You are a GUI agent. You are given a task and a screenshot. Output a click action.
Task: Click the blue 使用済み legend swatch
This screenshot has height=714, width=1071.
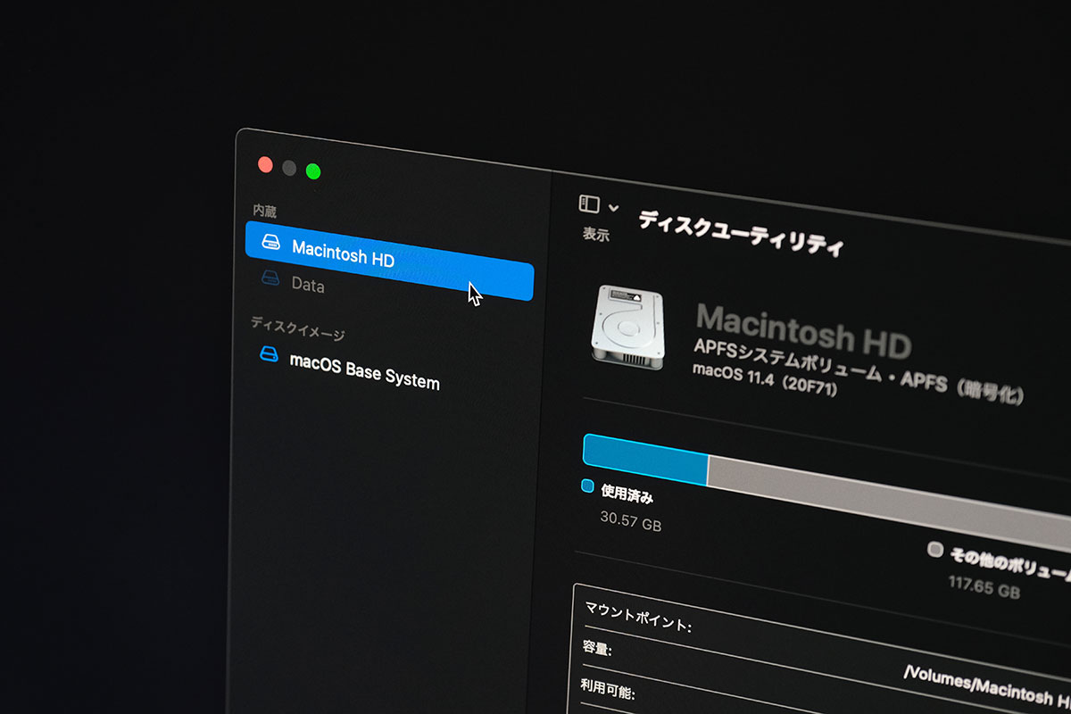point(587,486)
